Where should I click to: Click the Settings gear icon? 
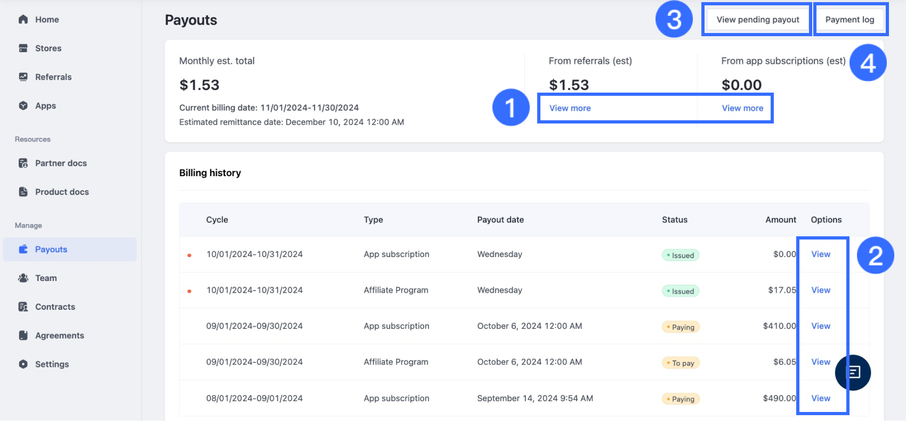point(23,365)
